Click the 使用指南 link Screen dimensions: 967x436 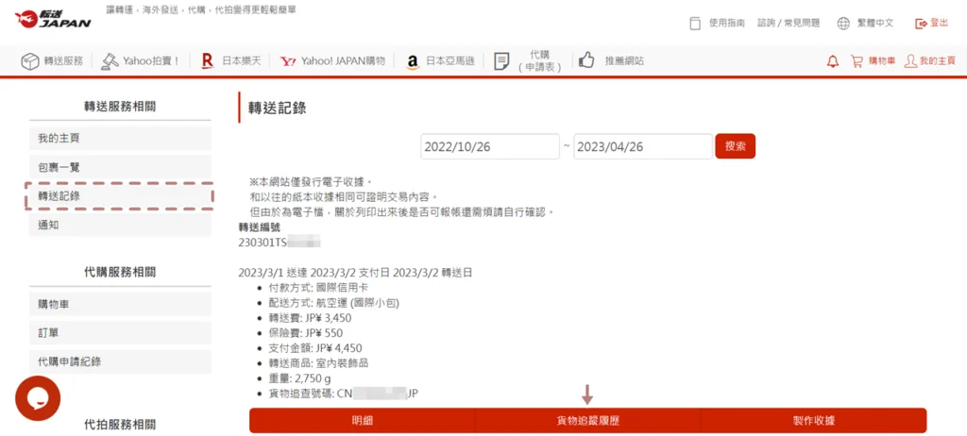click(x=726, y=23)
